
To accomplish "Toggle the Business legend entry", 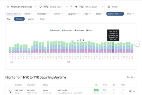I will pyautogui.click(x=79, y=30).
